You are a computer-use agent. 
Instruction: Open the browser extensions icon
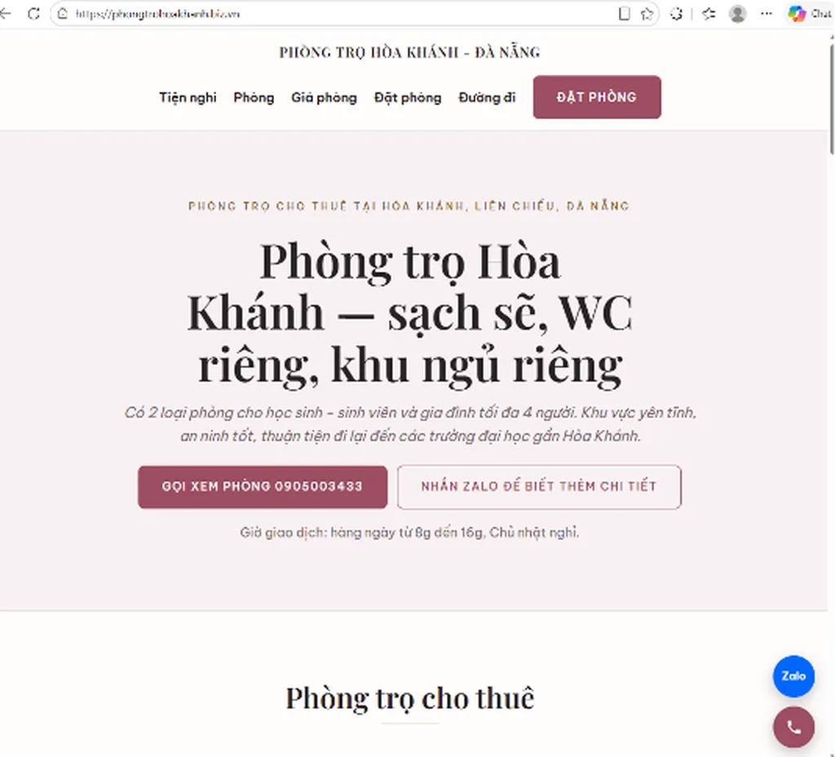[676, 14]
